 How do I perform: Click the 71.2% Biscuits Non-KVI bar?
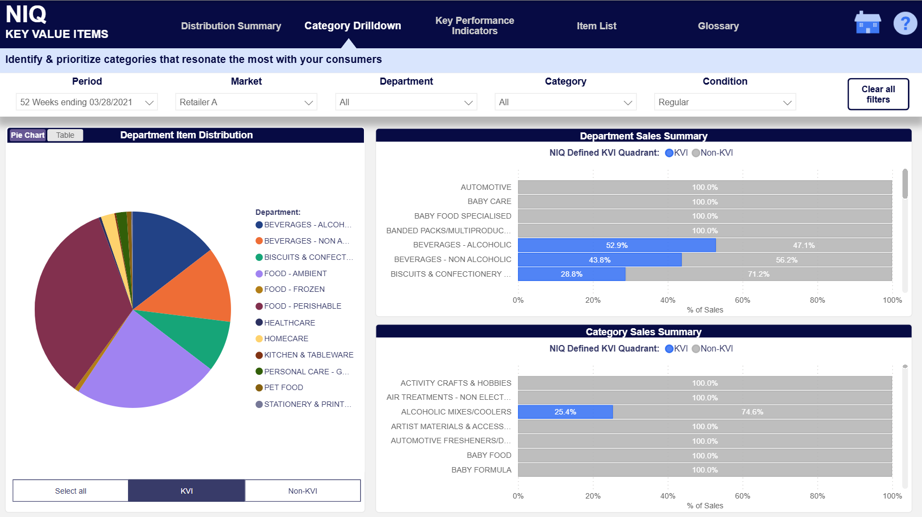pyautogui.click(x=759, y=274)
